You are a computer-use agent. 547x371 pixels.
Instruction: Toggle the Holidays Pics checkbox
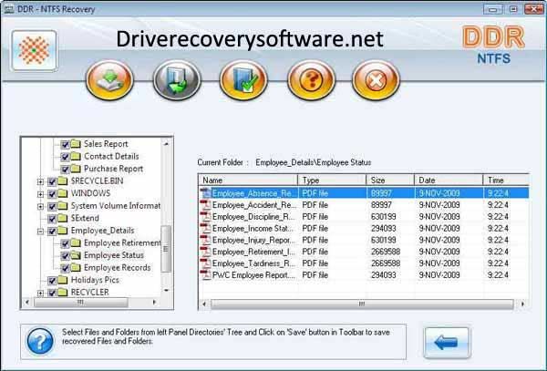coord(52,281)
